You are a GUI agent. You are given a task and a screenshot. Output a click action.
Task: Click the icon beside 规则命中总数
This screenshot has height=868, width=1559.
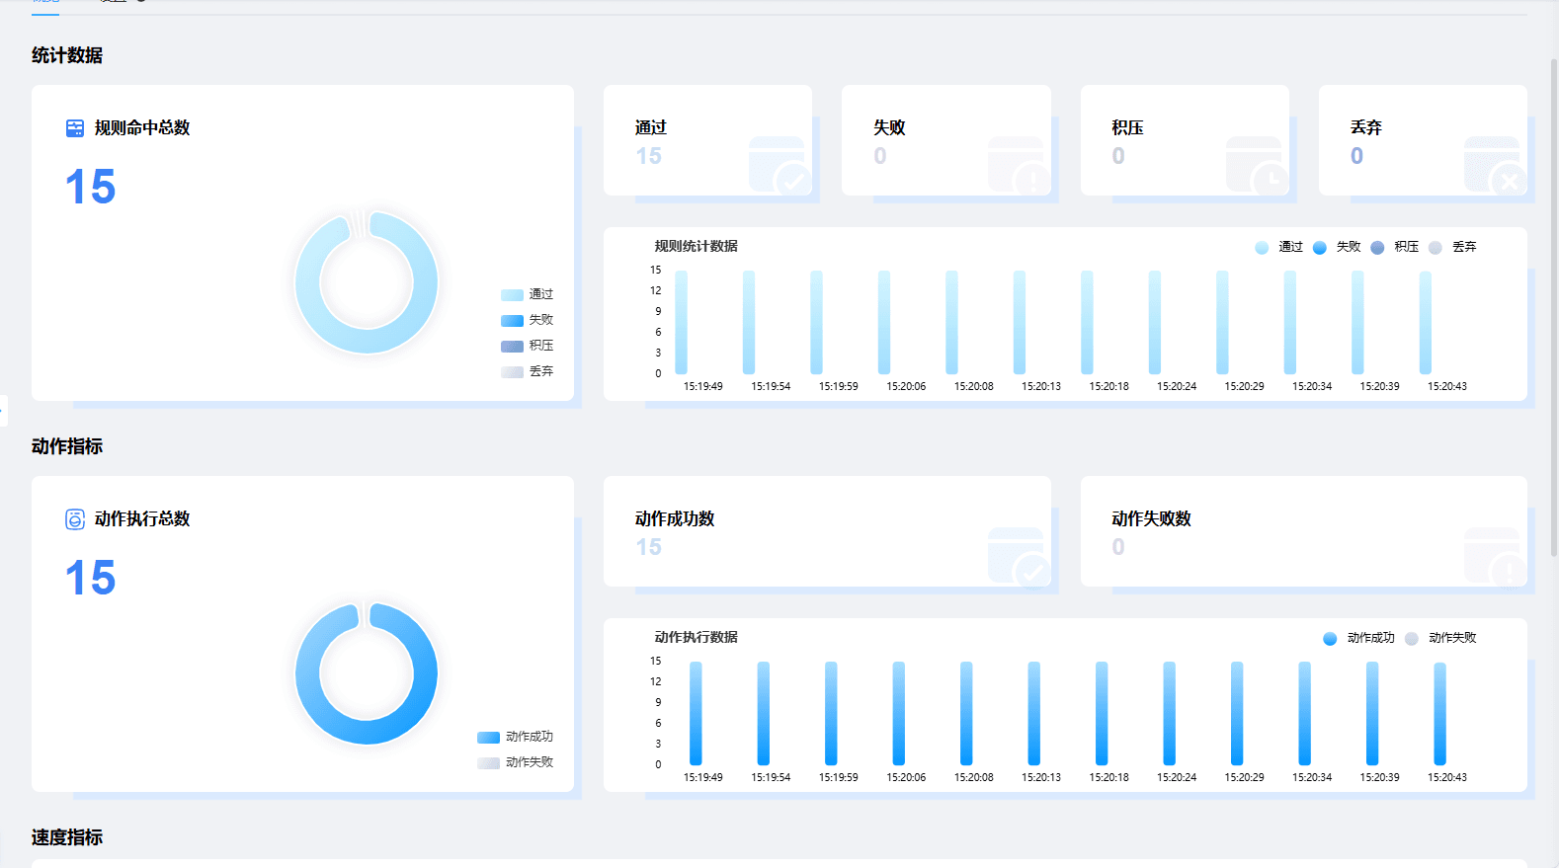(75, 128)
